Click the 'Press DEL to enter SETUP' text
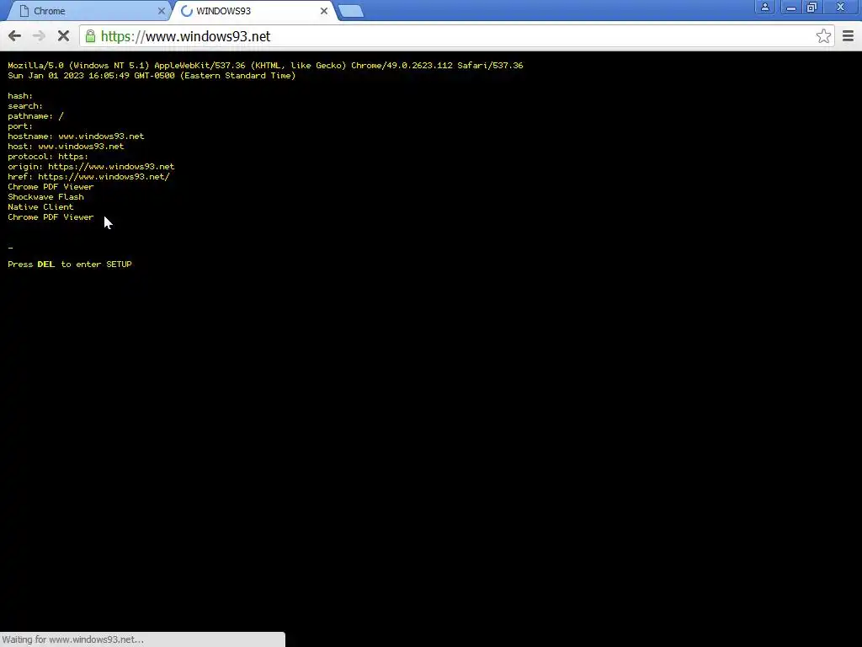 (70, 264)
